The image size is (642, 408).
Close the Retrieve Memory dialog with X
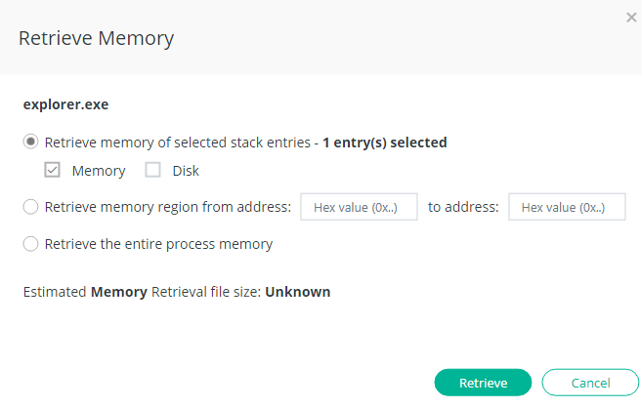coord(629,17)
